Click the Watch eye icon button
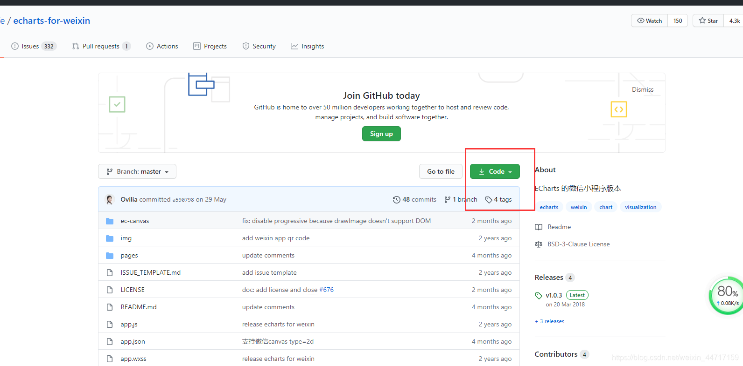 click(x=650, y=20)
